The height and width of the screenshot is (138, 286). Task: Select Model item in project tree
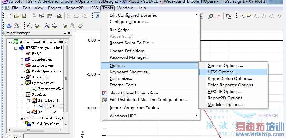point(37,54)
